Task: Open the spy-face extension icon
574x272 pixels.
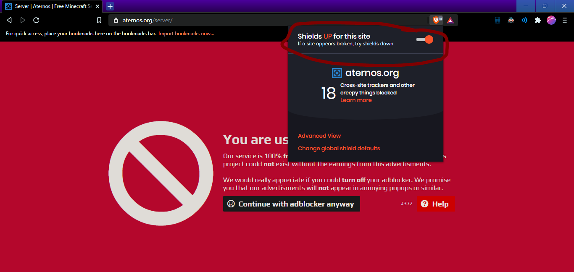Action: (x=511, y=20)
